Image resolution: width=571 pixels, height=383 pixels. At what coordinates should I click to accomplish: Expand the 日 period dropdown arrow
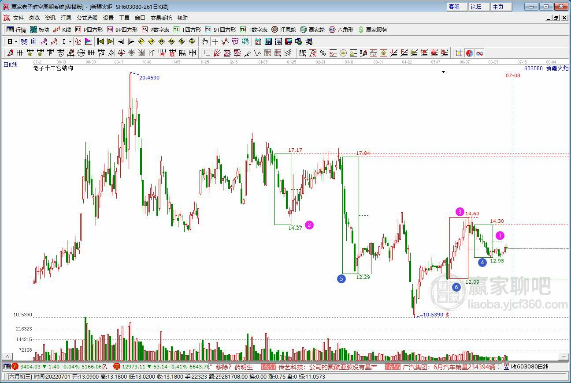click(x=16, y=41)
